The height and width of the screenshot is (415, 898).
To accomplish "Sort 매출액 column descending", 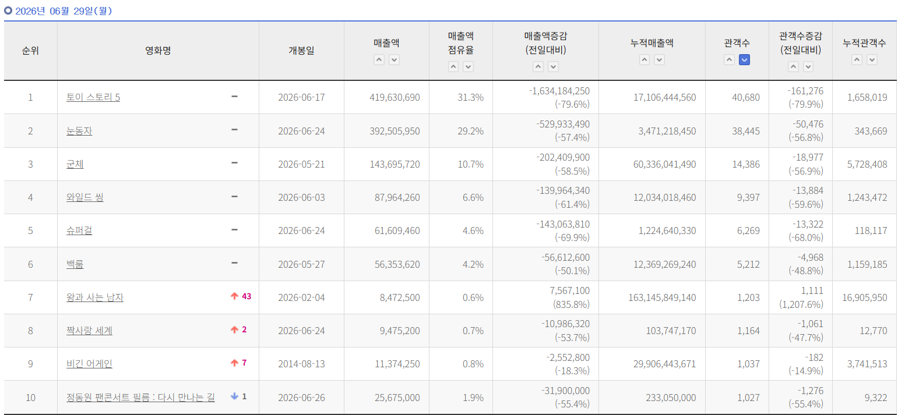I will [395, 59].
